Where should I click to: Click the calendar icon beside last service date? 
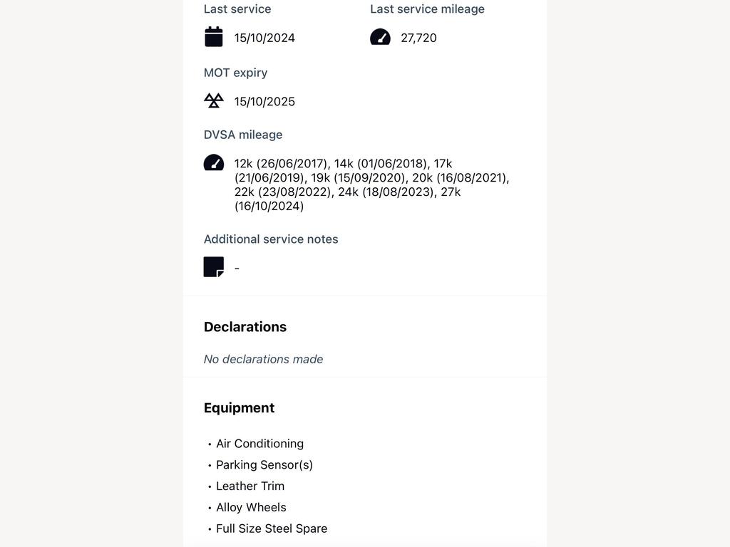click(214, 37)
